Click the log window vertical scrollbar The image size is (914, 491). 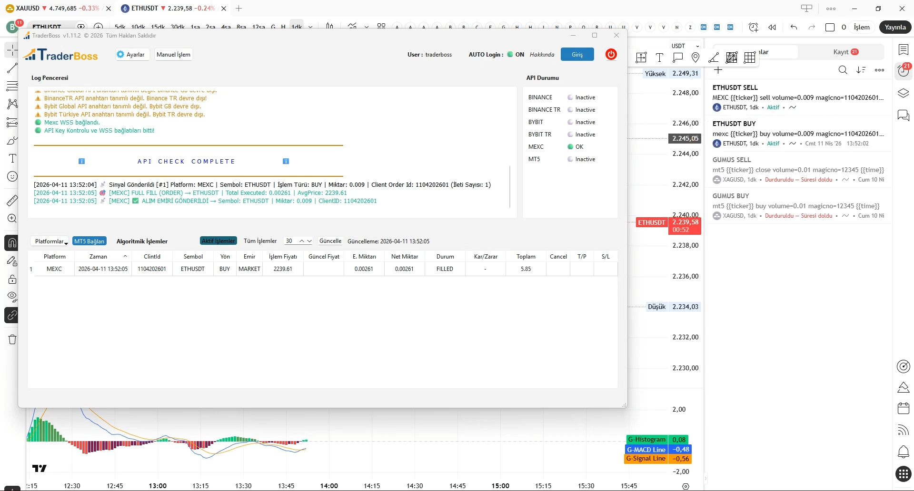510,186
